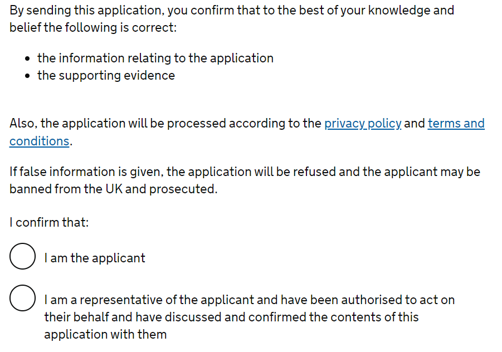Image resolution: width=502 pixels, height=352 pixels.
Task: Open the privacy policy link
Action: point(363,124)
